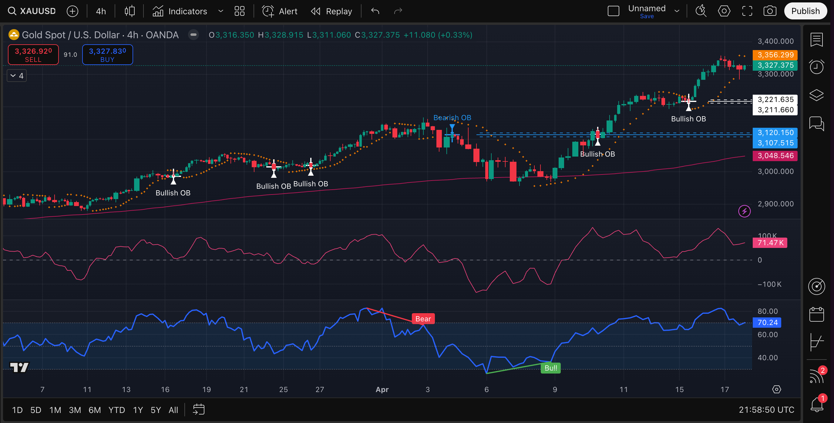This screenshot has height=423, width=834.
Task: Collapse the indicator legend showing 4
Action: [x=17, y=76]
